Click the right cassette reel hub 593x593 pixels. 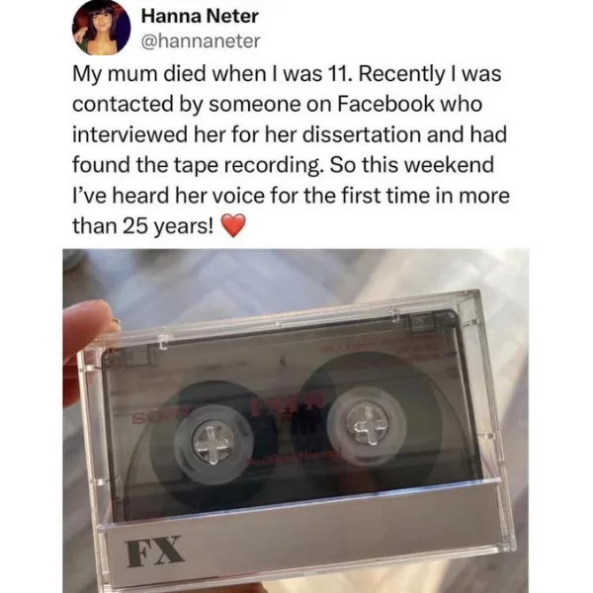[x=368, y=422]
